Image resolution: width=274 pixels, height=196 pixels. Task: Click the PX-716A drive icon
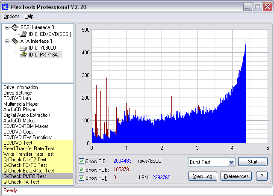point(23,55)
